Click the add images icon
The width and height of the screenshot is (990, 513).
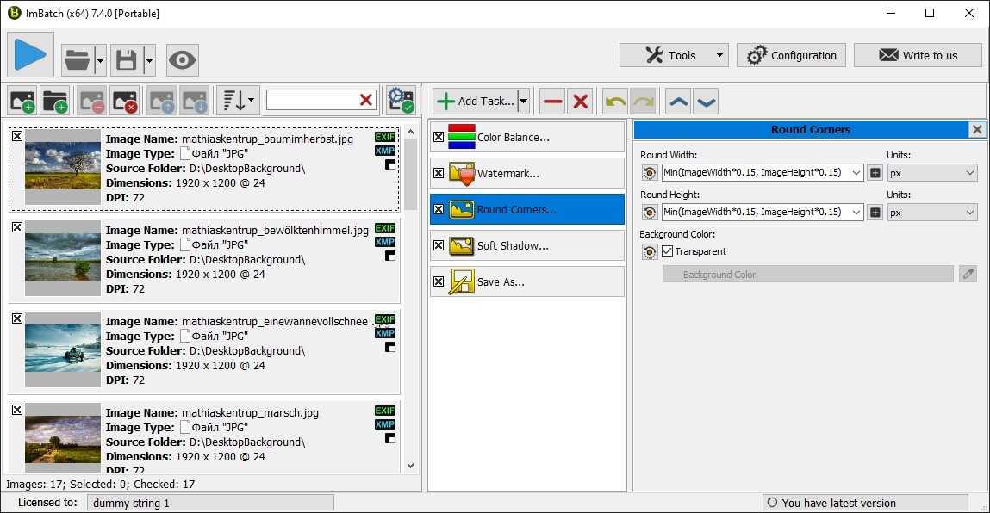(x=22, y=101)
